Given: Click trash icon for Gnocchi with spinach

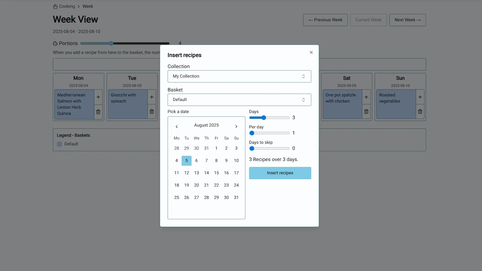Looking at the screenshot, I should [152, 112].
